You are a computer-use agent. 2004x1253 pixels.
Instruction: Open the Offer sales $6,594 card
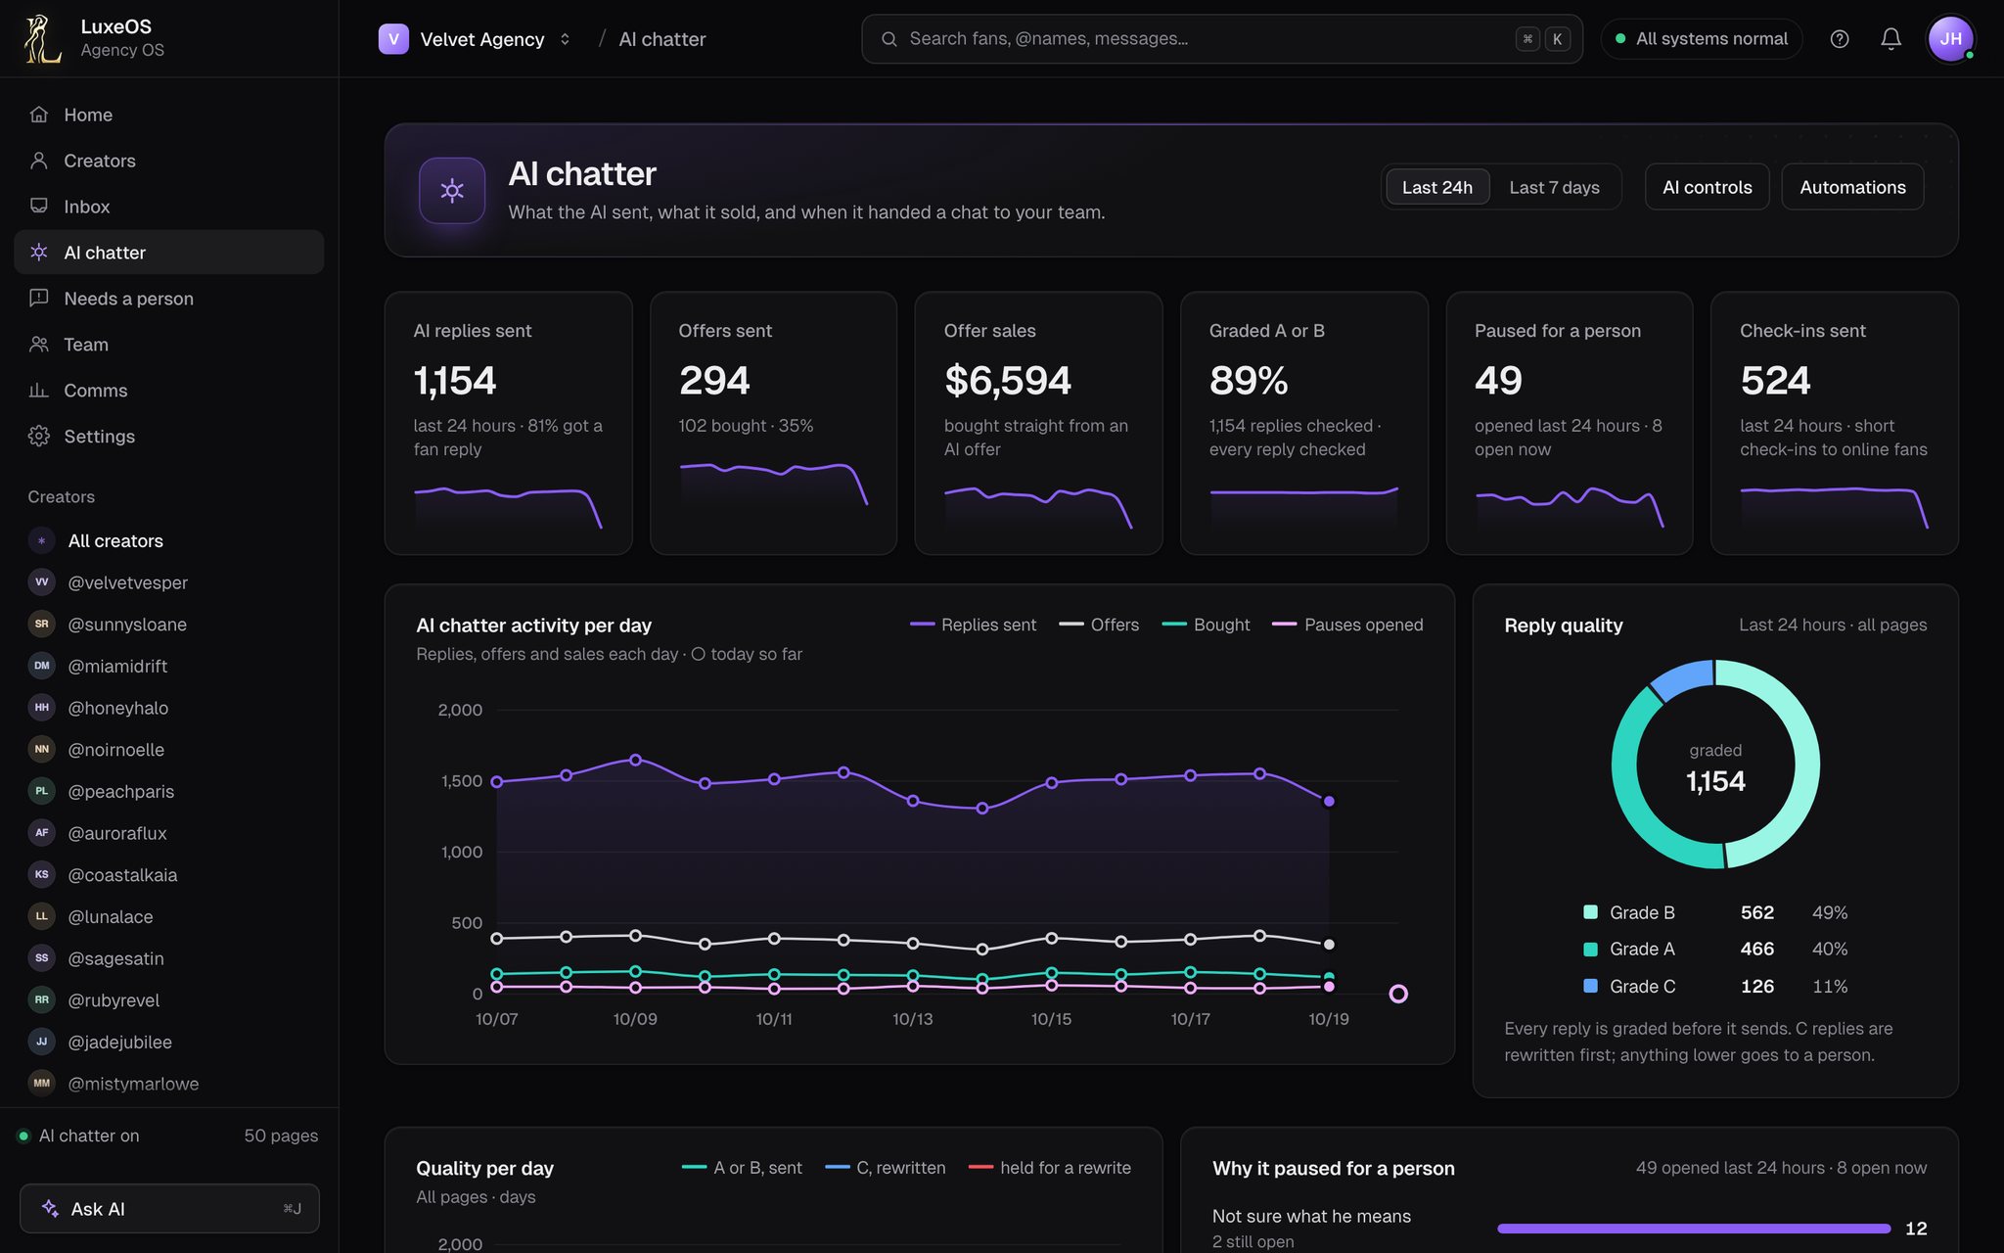pyautogui.click(x=1038, y=423)
